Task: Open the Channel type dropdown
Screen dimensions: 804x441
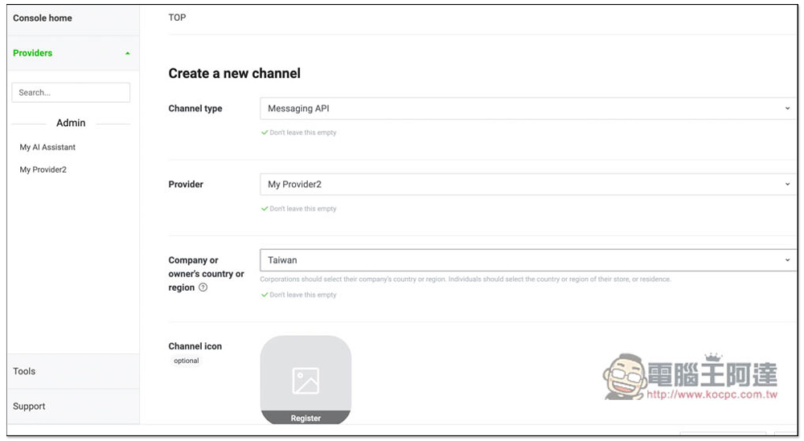Action: (x=527, y=108)
